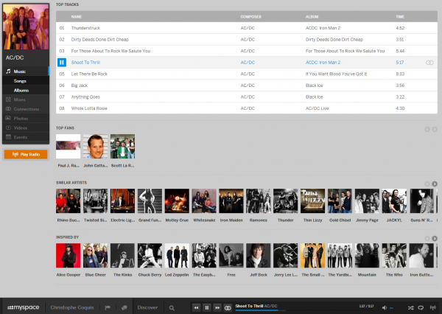
Task: Click the search magnifier icon
Action: (172, 308)
